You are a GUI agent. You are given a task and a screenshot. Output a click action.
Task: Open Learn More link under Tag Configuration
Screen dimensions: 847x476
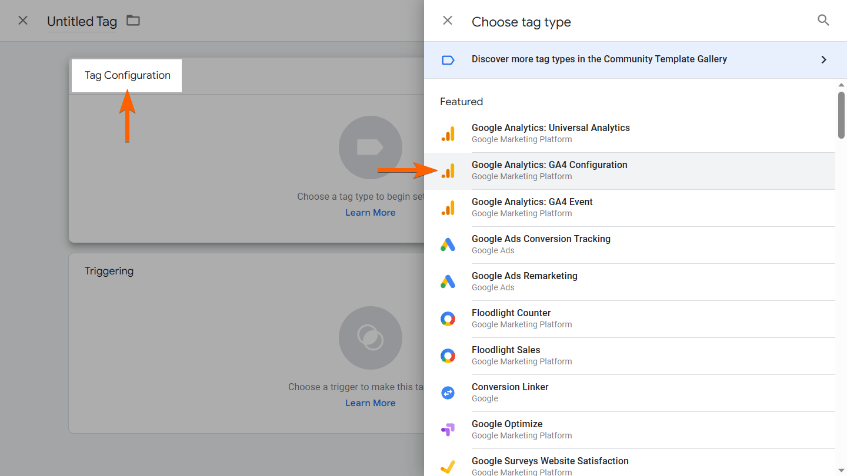click(x=370, y=213)
